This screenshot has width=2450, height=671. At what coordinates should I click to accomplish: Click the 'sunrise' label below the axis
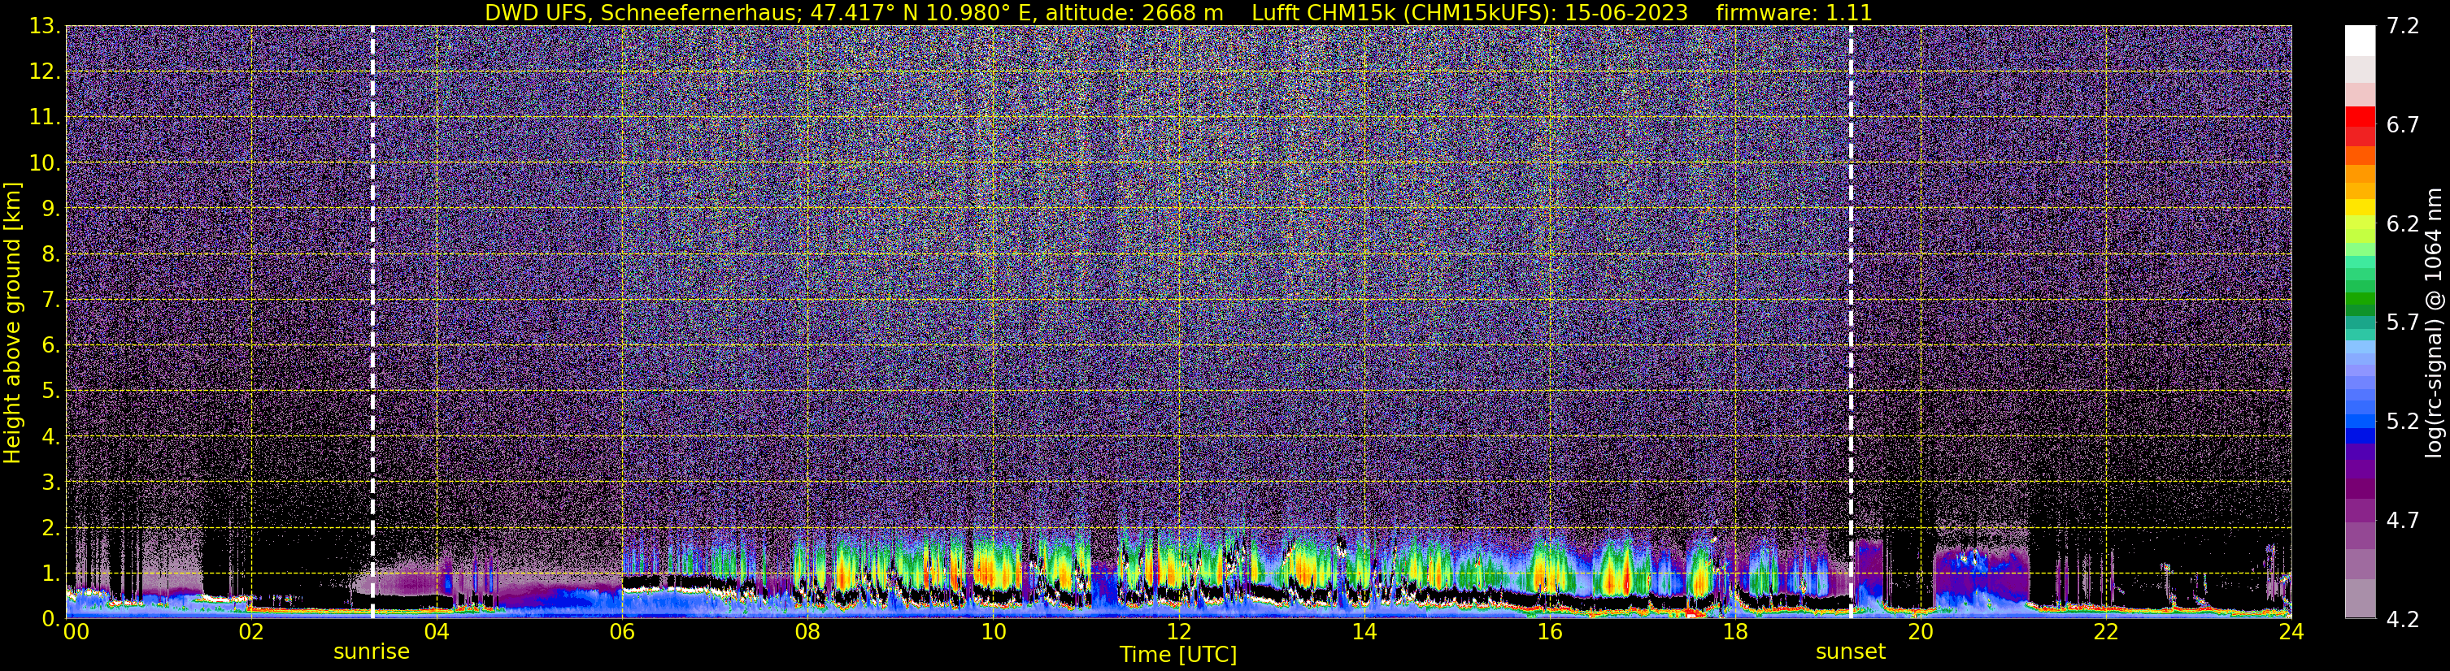point(371,652)
